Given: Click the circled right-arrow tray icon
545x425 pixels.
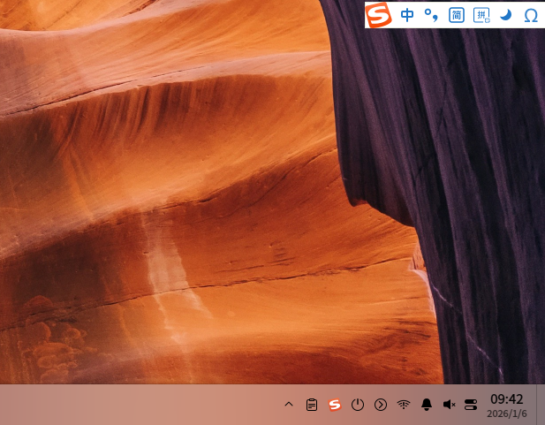Looking at the screenshot, I should point(381,405).
